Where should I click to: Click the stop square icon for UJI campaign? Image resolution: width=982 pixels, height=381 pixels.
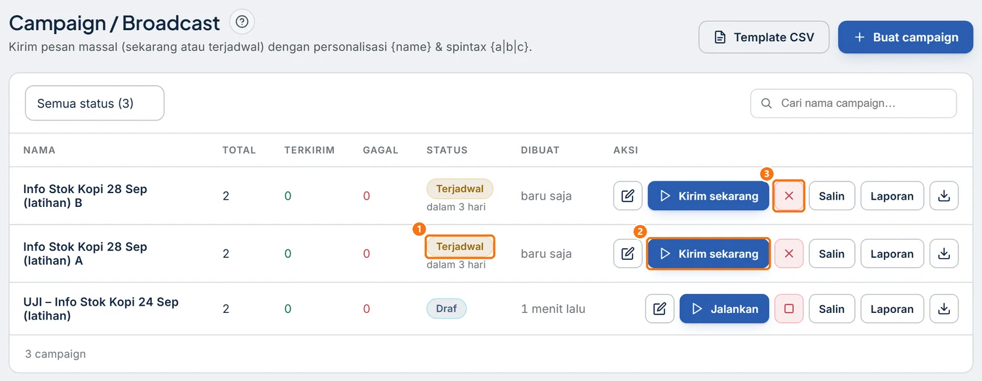pyautogui.click(x=789, y=308)
